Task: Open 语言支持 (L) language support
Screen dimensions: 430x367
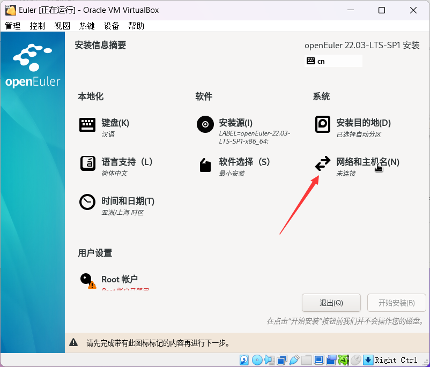Action: click(x=116, y=166)
